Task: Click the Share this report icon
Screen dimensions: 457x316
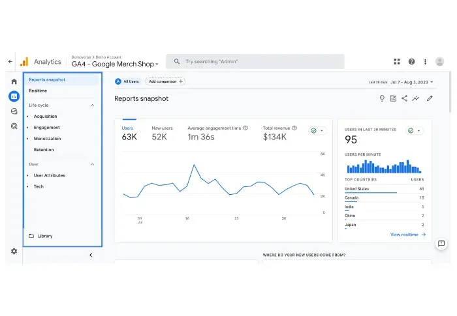Action: coord(404,98)
